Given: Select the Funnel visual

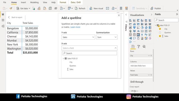Looking at the screenshot, I should [134, 27].
